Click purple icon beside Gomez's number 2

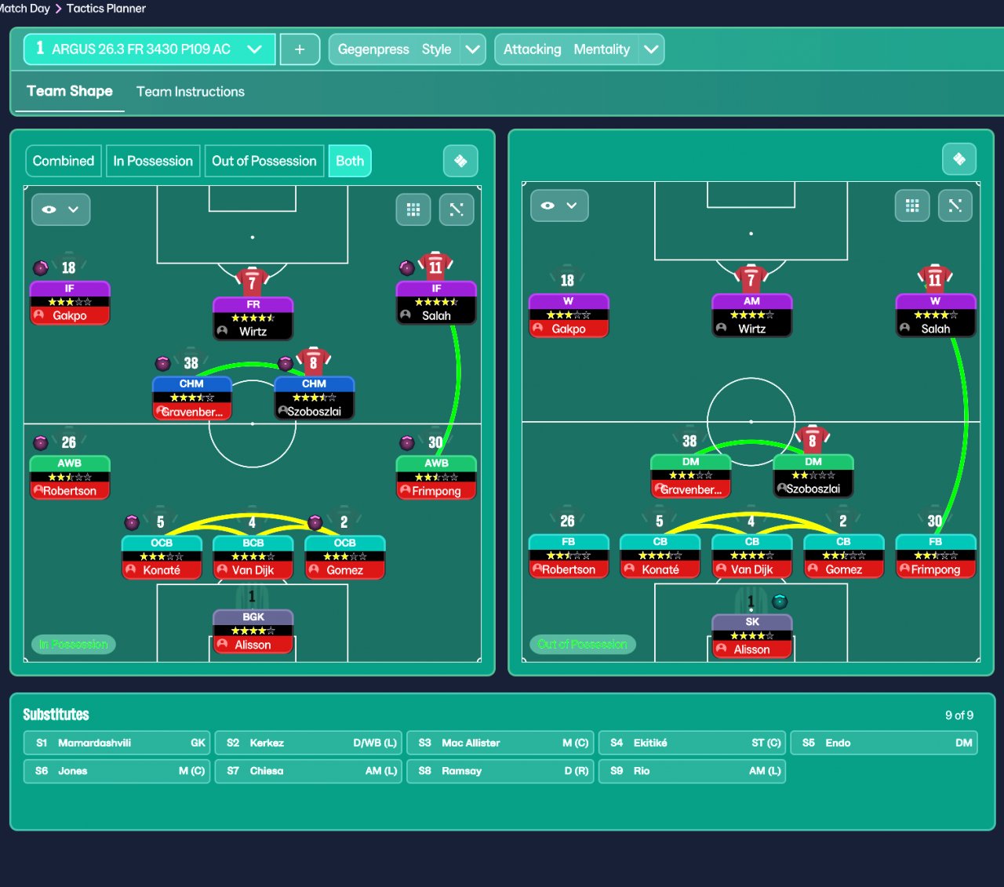[x=315, y=522]
